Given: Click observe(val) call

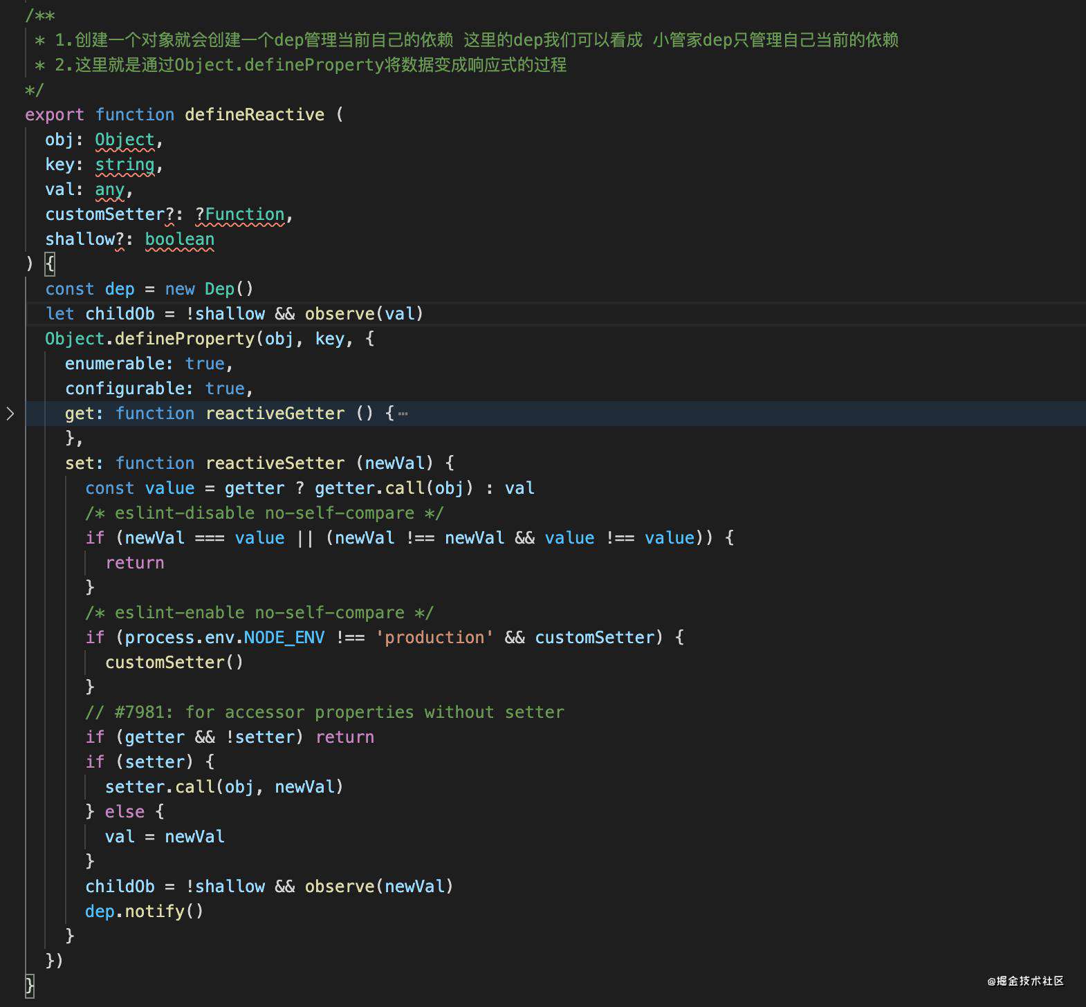Looking at the screenshot, I should point(364,314).
